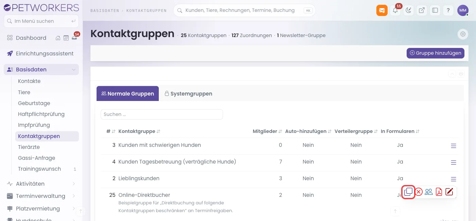Click Online-Direktbucher group name

(144, 195)
